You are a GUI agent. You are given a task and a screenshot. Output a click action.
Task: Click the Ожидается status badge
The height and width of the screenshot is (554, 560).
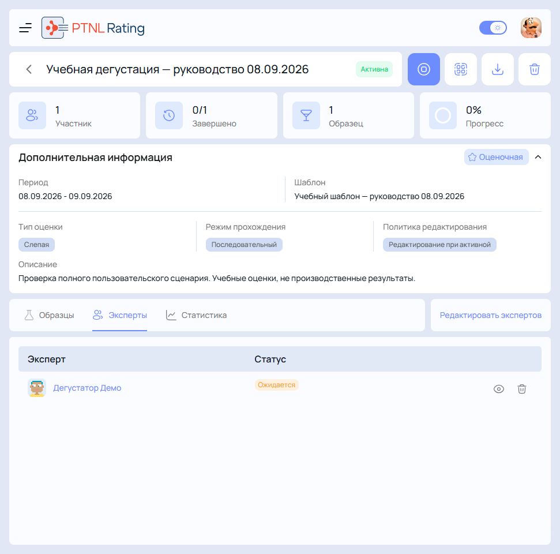[276, 385]
